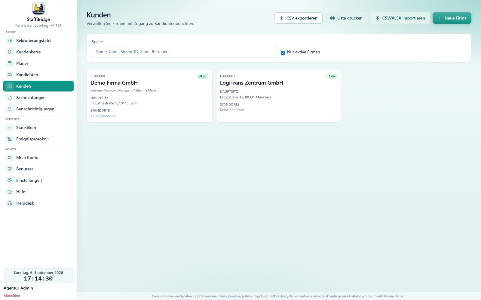Go to Mein Konto in sidebar
The image size is (481, 300).
pos(38,157)
